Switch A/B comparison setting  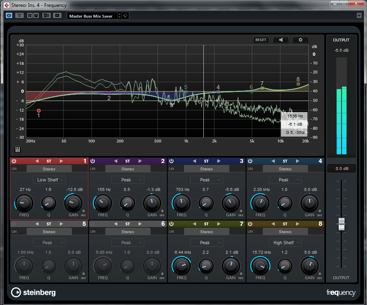(x=47, y=16)
